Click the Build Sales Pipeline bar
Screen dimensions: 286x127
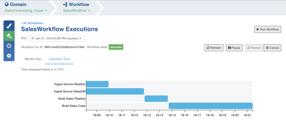156,99
